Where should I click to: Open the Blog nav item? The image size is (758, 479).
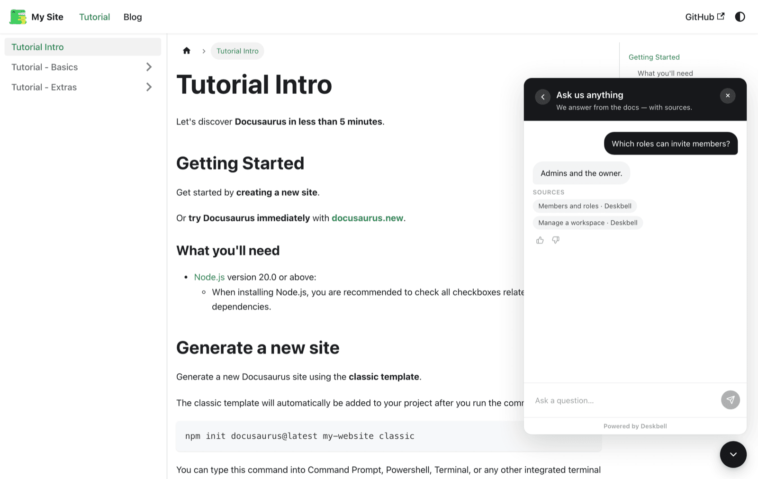tap(133, 17)
